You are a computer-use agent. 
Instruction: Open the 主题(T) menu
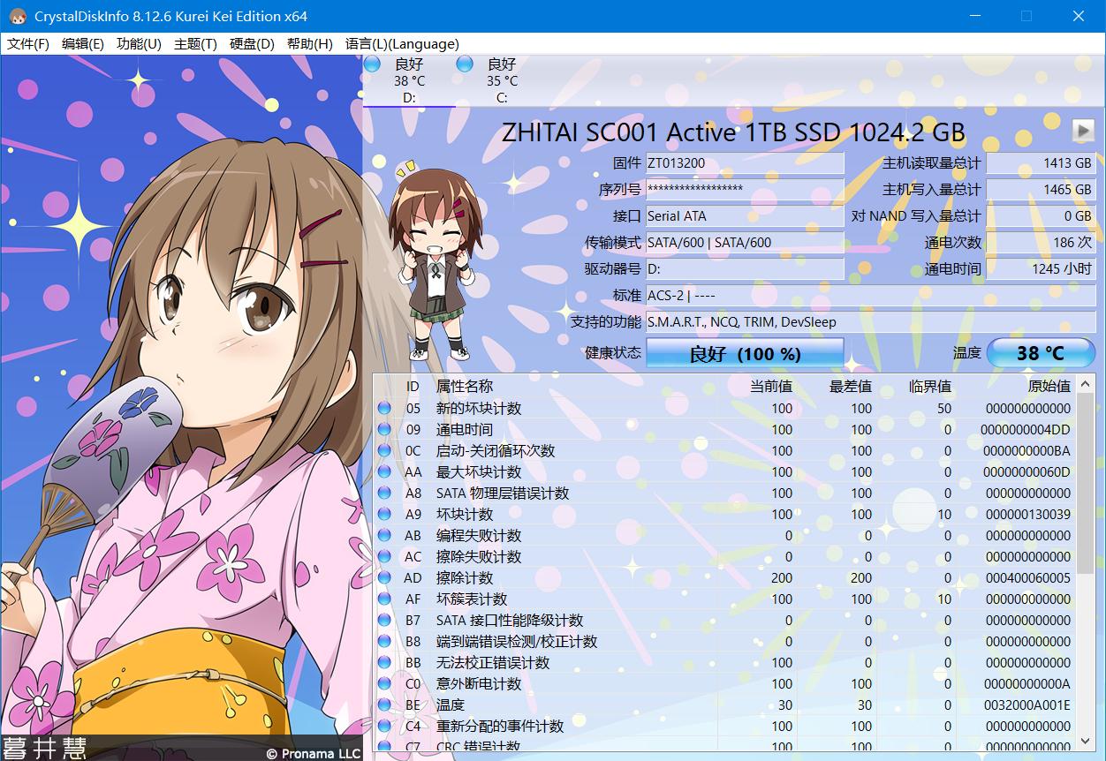pyautogui.click(x=195, y=44)
